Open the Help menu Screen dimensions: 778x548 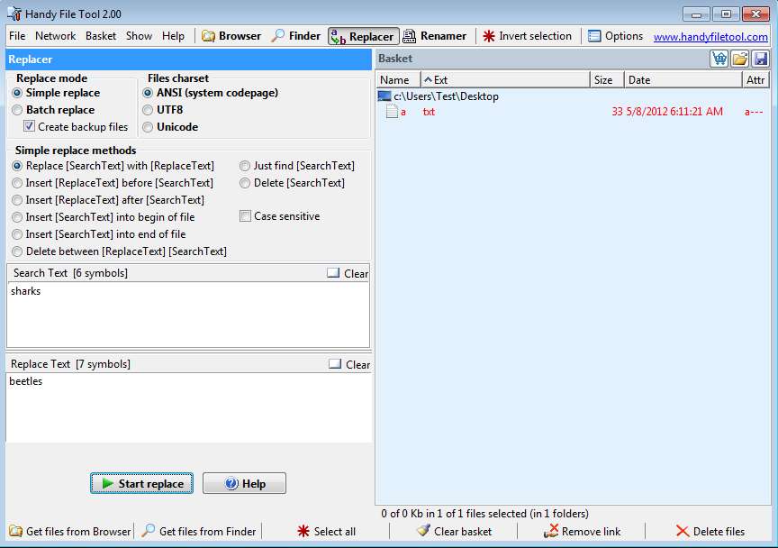[x=173, y=36]
